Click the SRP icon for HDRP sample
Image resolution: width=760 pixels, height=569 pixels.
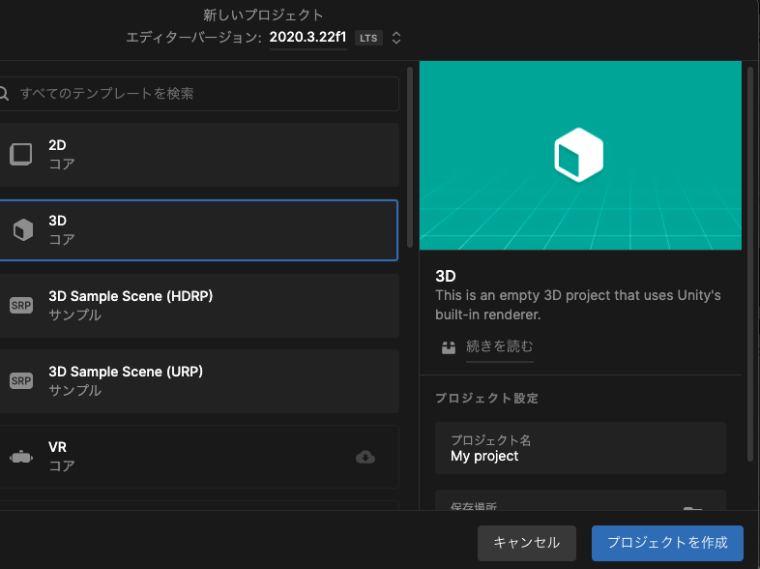[x=21, y=306]
